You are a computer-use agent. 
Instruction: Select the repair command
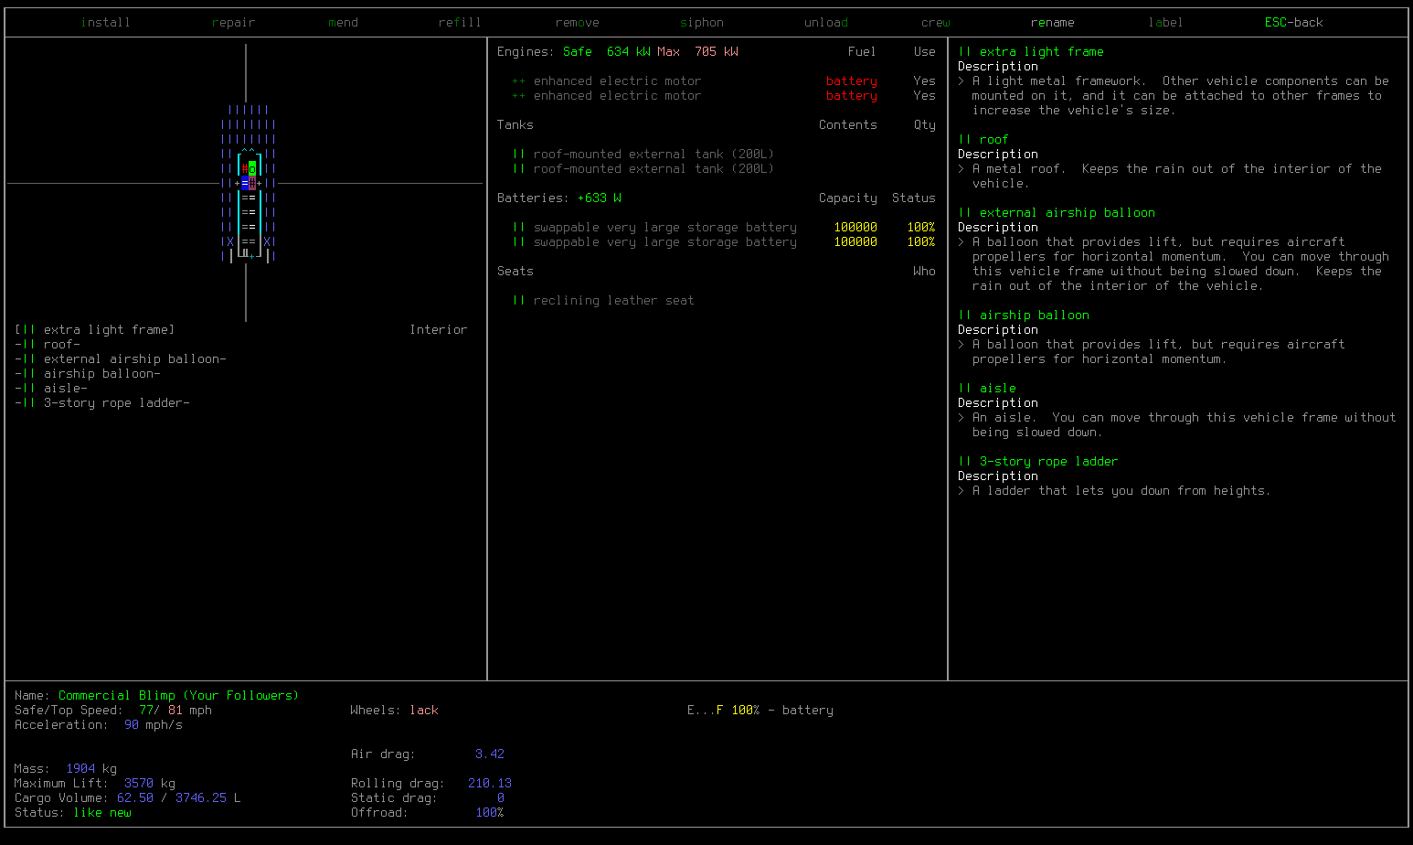(233, 22)
